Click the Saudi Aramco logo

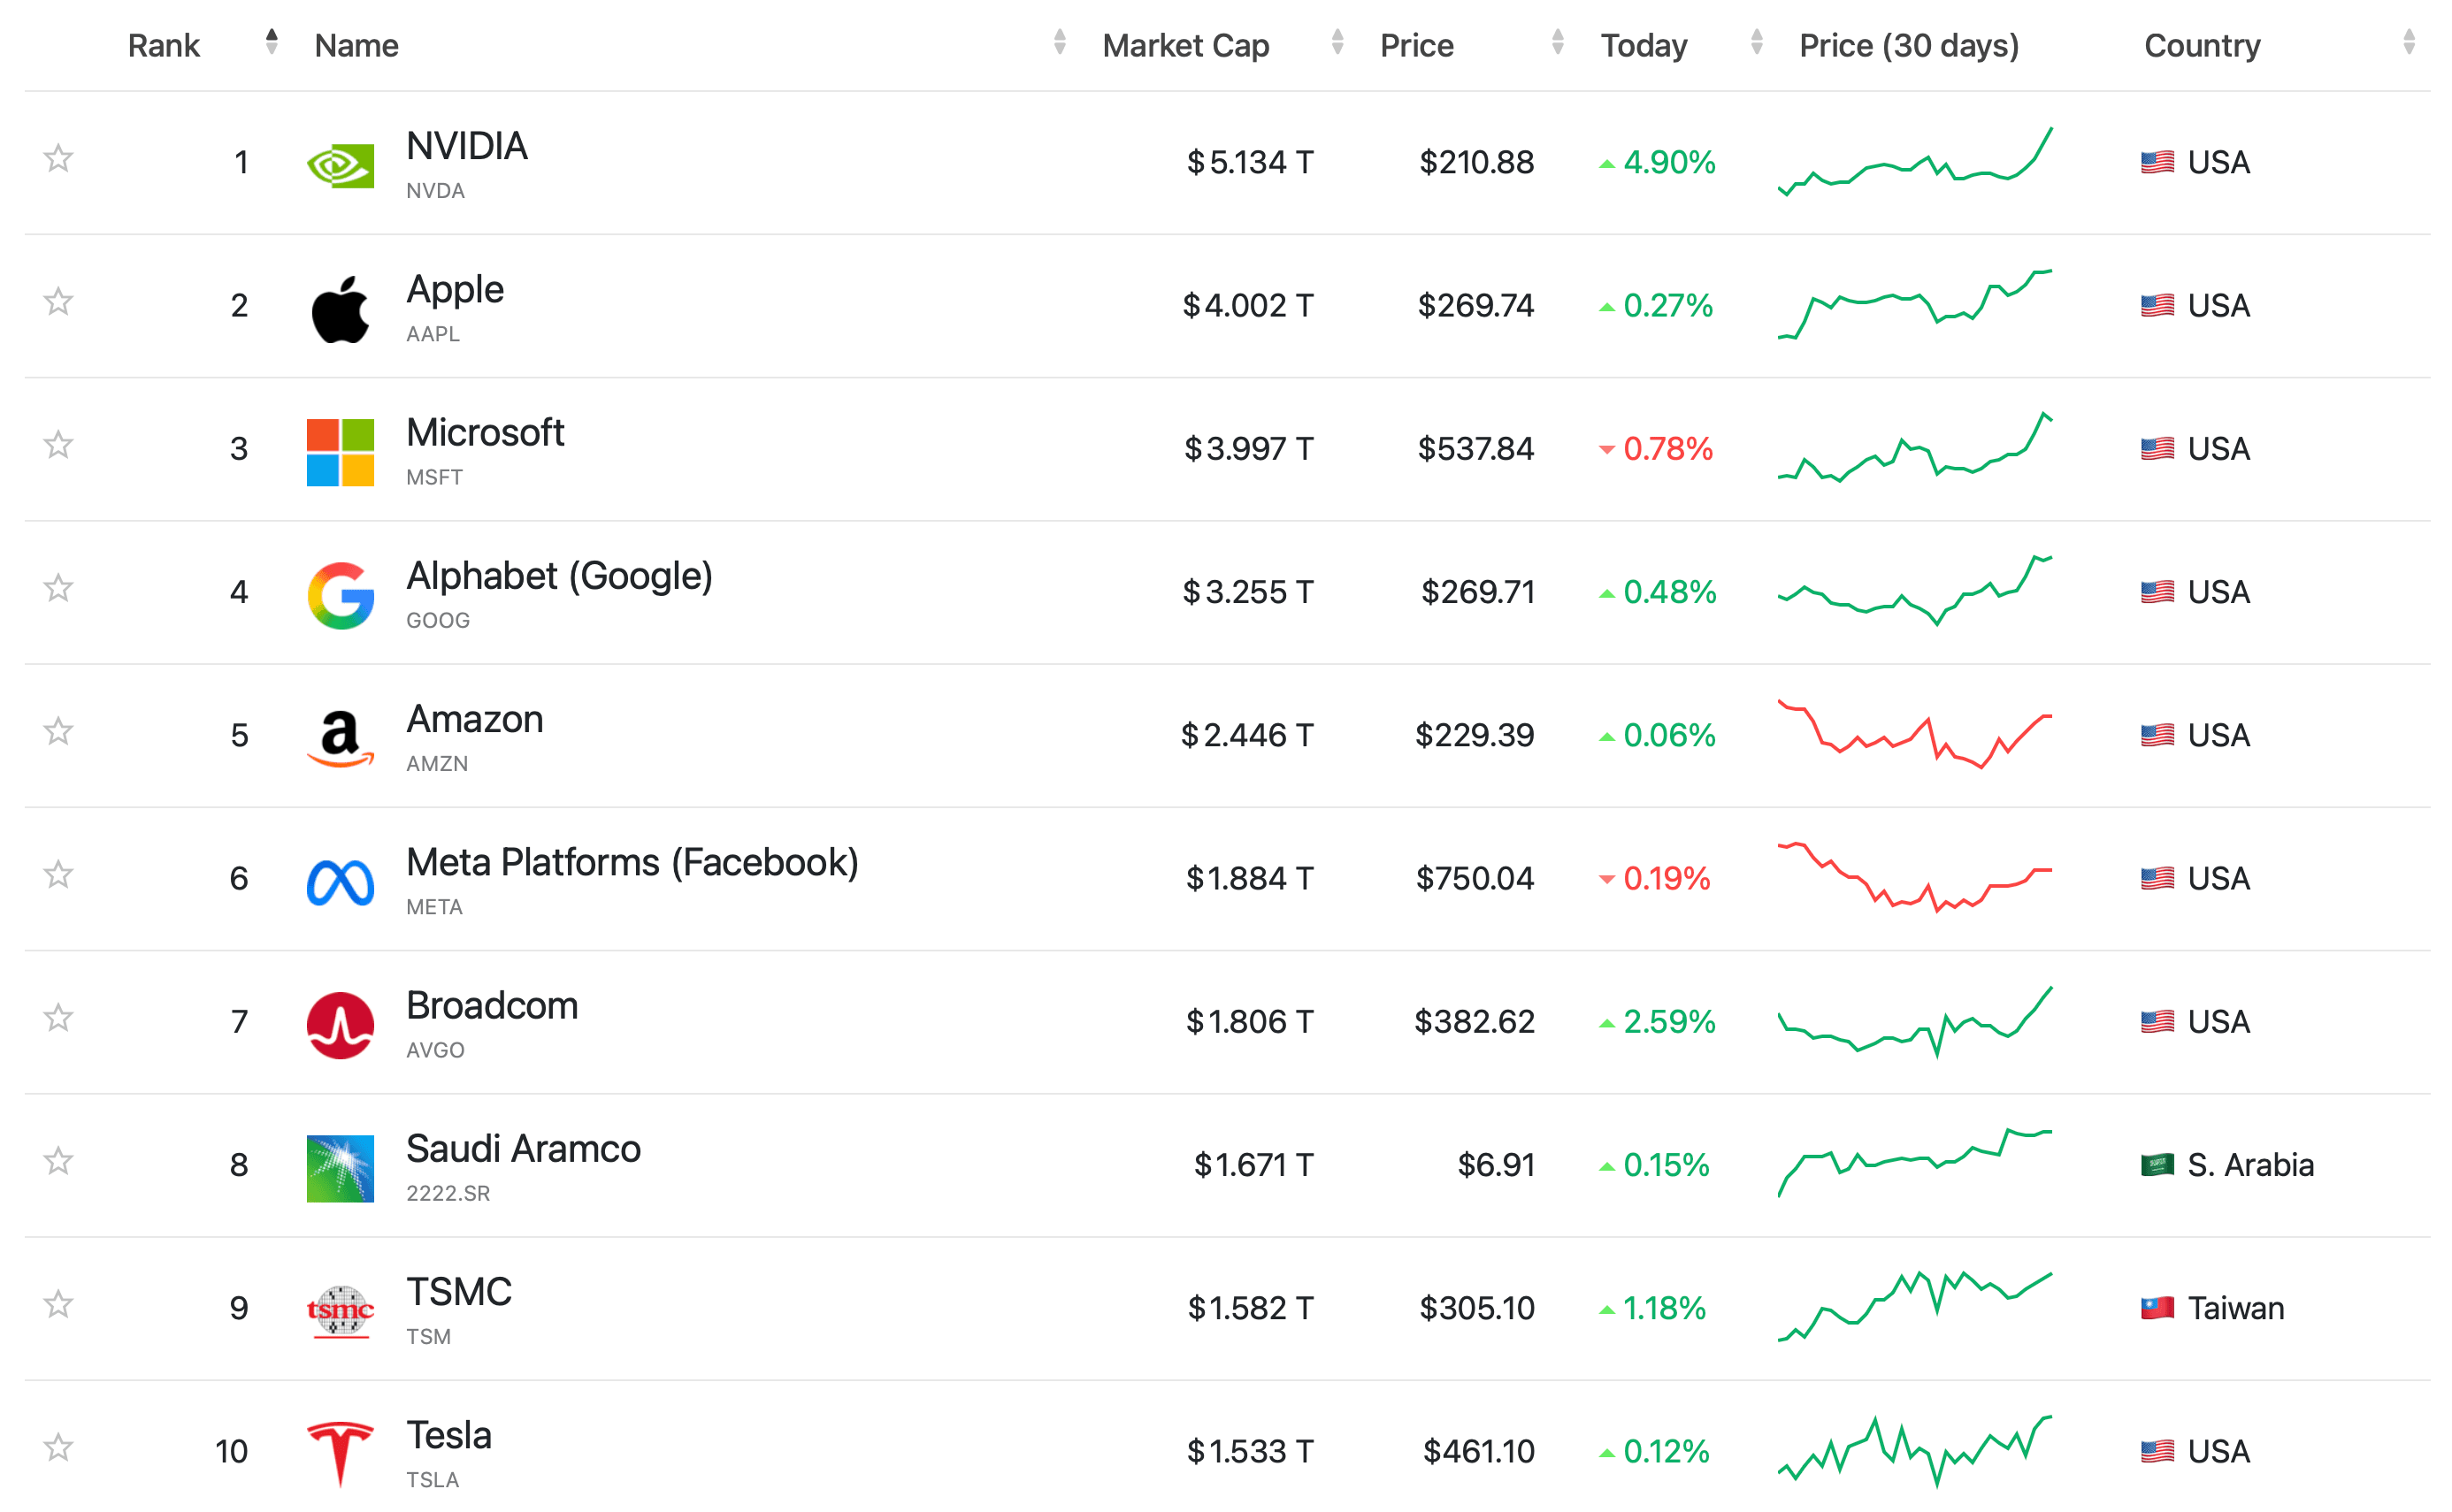341,1168
